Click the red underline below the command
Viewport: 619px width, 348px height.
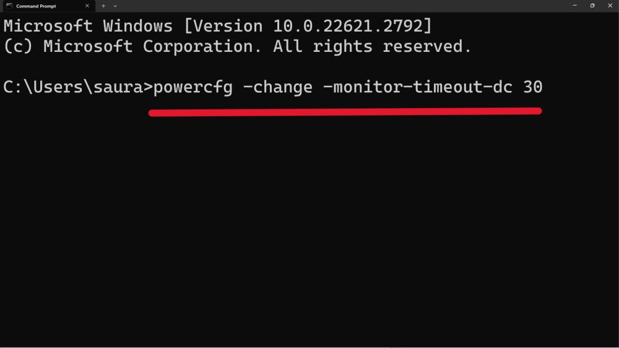tap(344, 112)
